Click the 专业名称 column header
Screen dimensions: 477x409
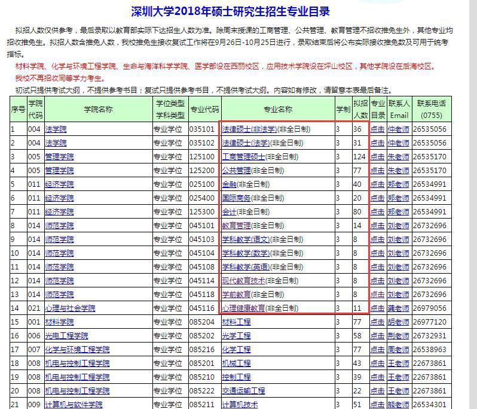[278, 110]
